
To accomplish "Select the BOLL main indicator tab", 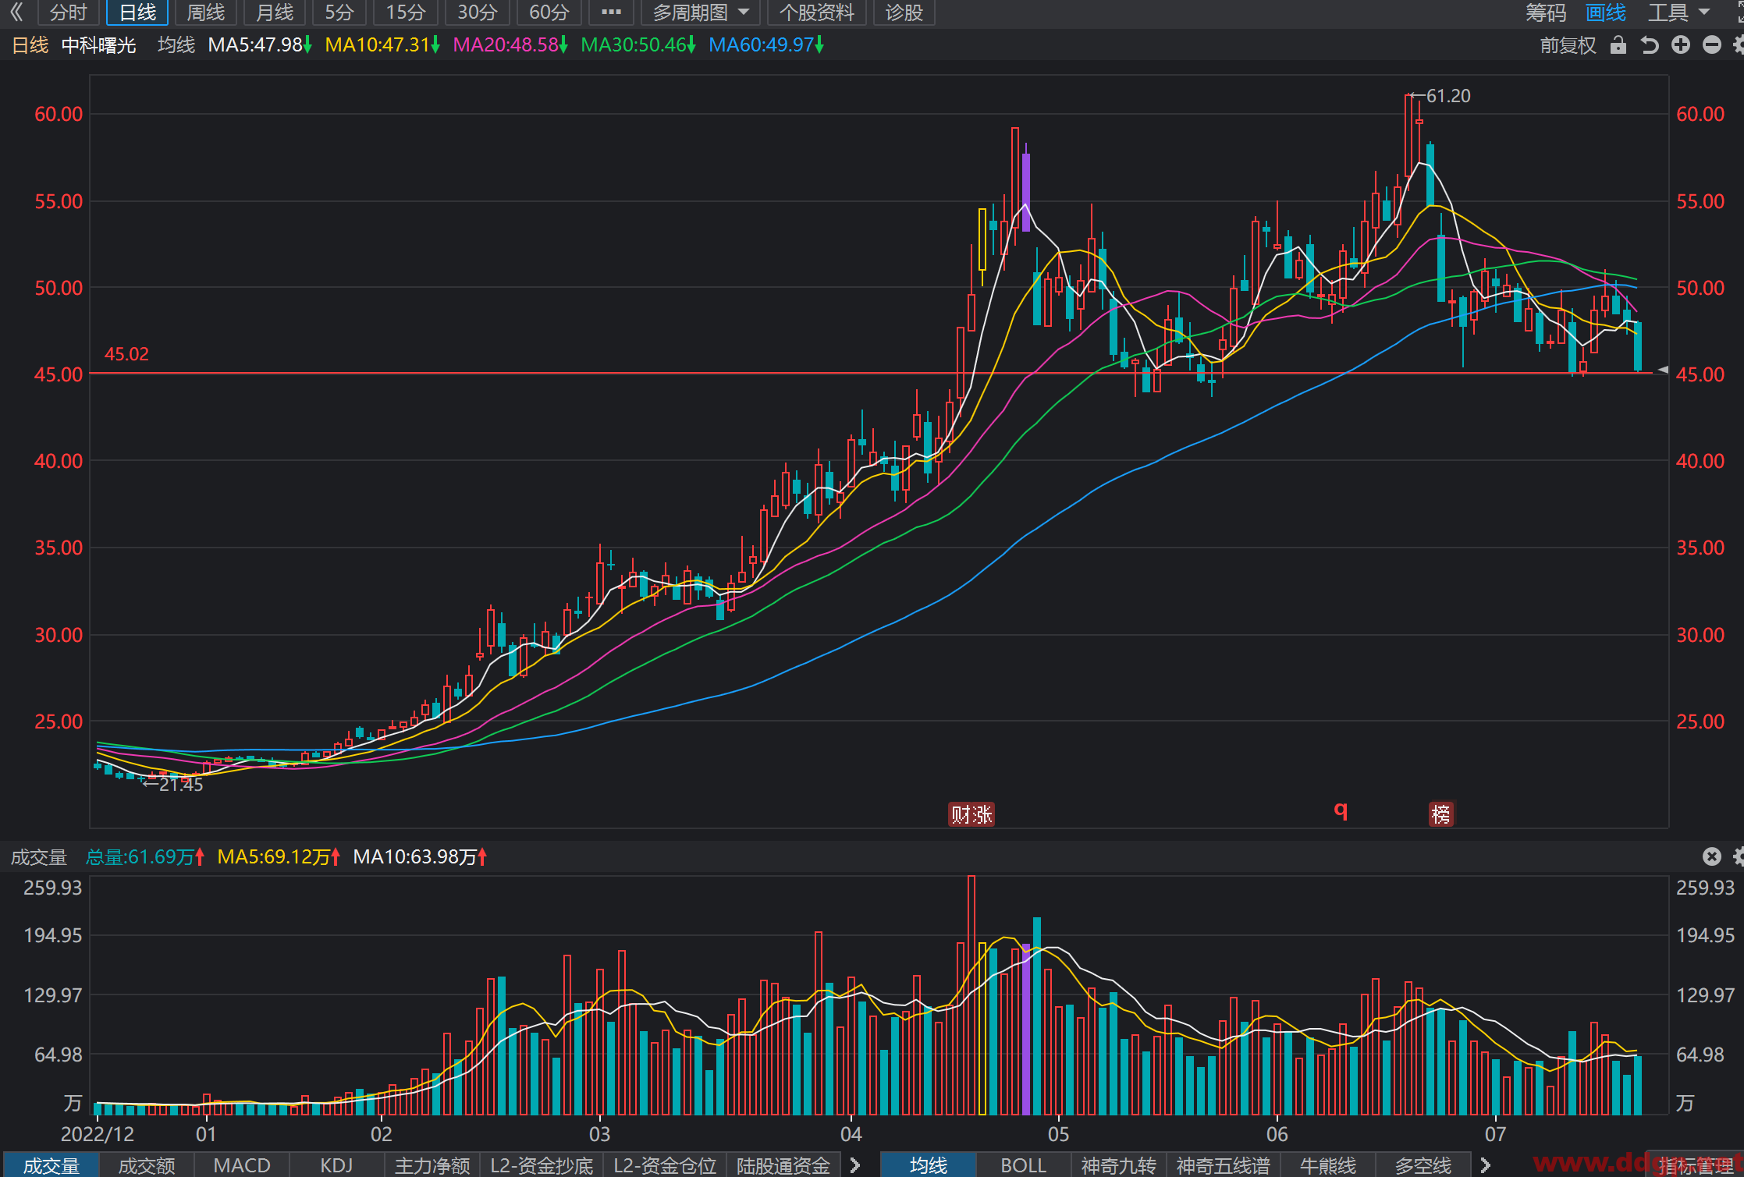I will click(1023, 1165).
